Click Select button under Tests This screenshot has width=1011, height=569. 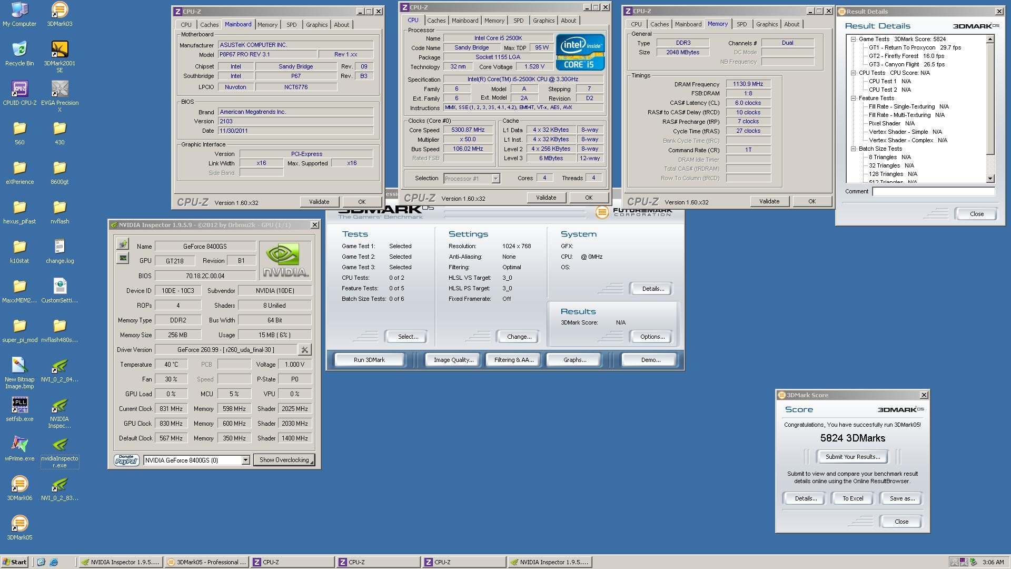click(408, 337)
